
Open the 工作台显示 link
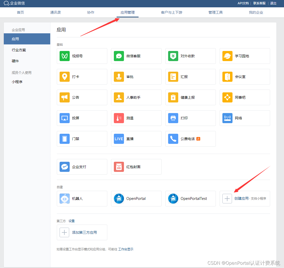pos(126,249)
